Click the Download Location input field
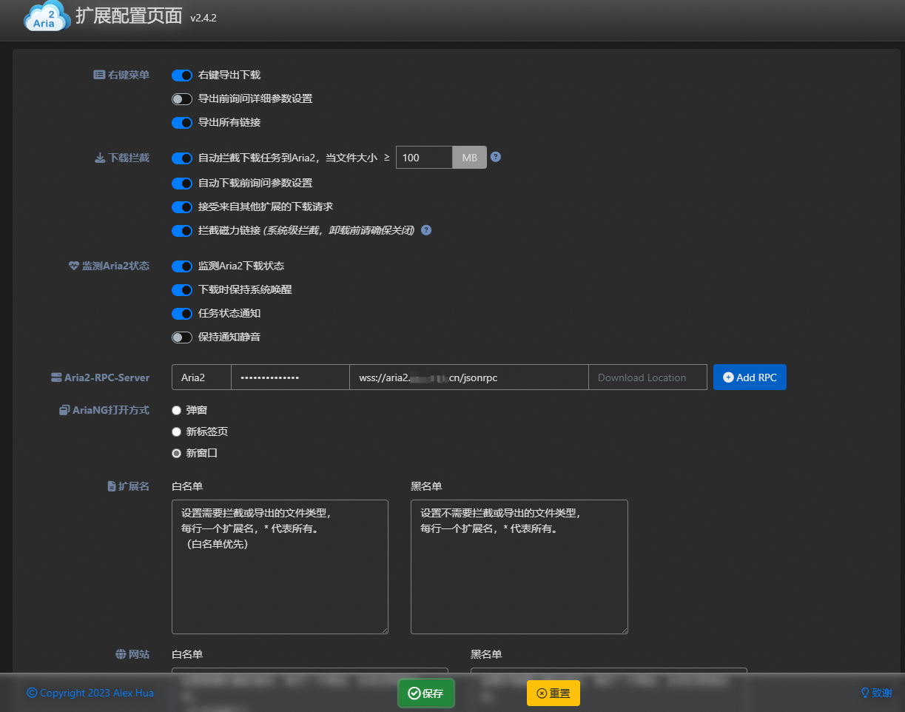 click(x=647, y=377)
